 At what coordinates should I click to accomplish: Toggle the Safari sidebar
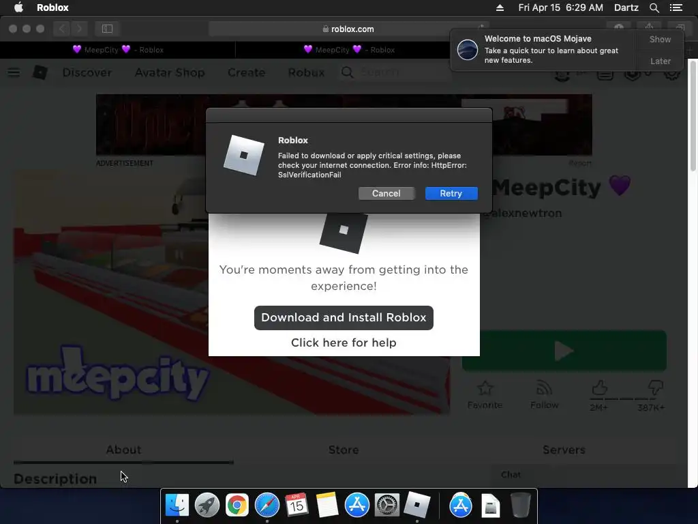(x=107, y=29)
